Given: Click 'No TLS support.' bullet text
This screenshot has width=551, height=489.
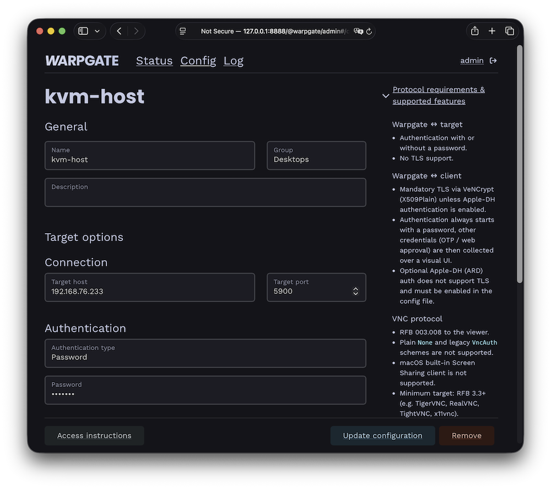Looking at the screenshot, I should click(426, 158).
